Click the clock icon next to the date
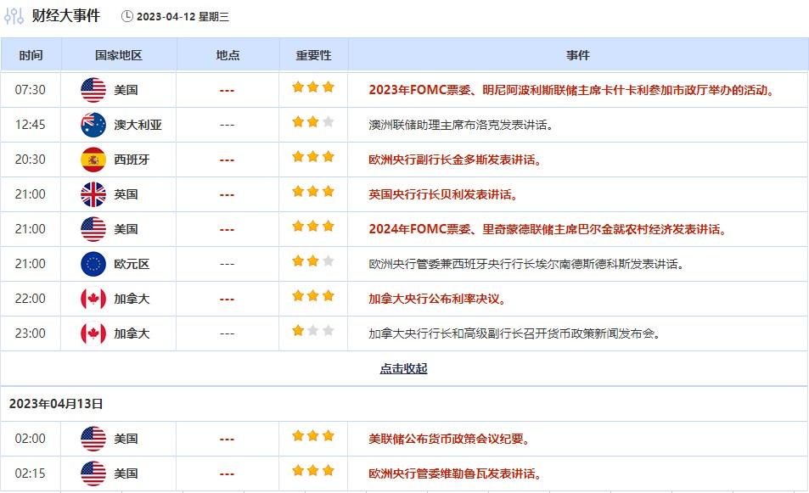809x493 pixels. [x=127, y=16]
